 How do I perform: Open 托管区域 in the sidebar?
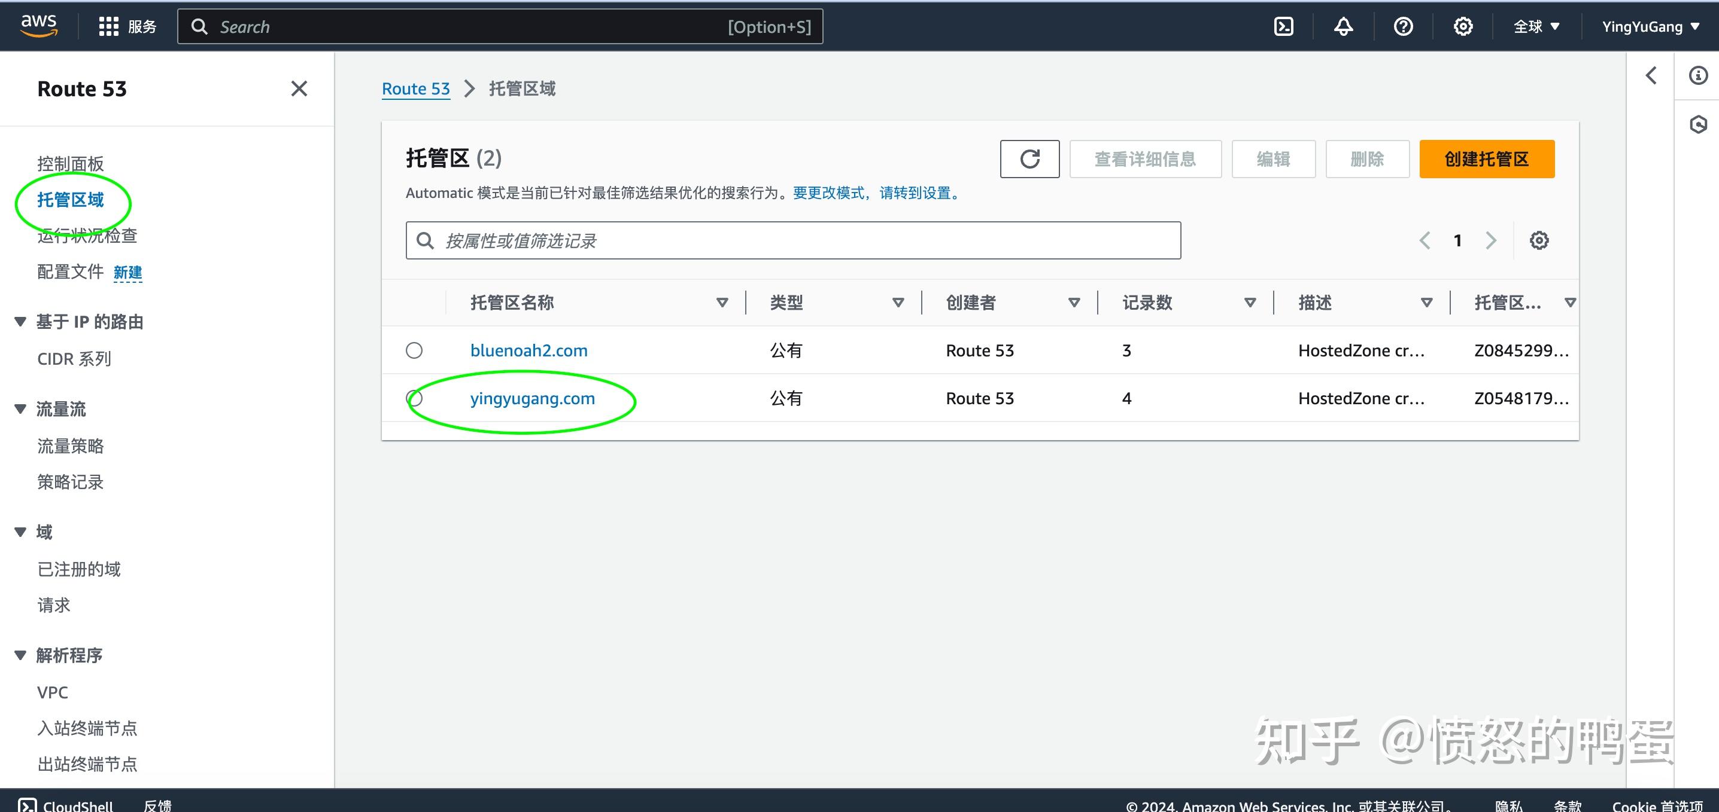point(70,199)
